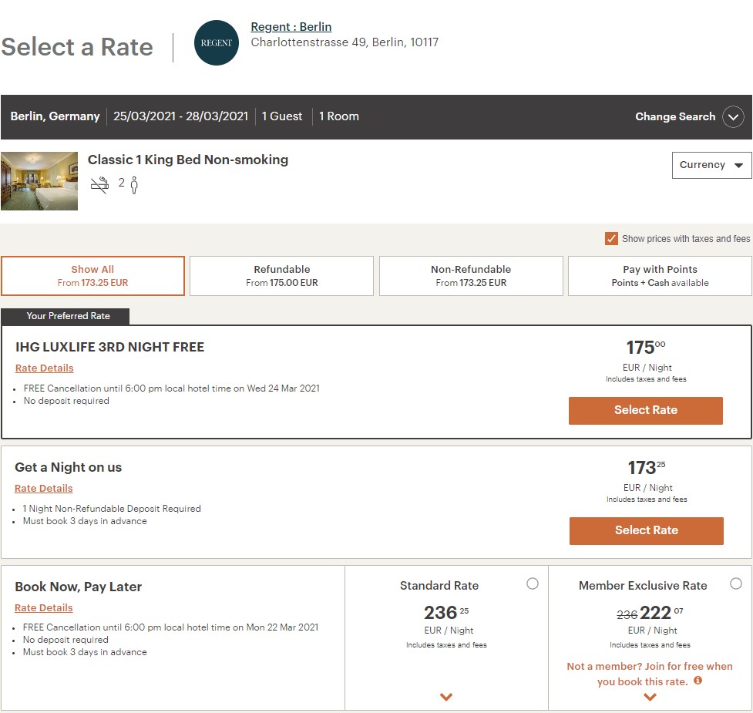Screen dimensions: 753x713
Task: Click the Charlottenstrasse 49 address text
Action: [x=345, y=42]
